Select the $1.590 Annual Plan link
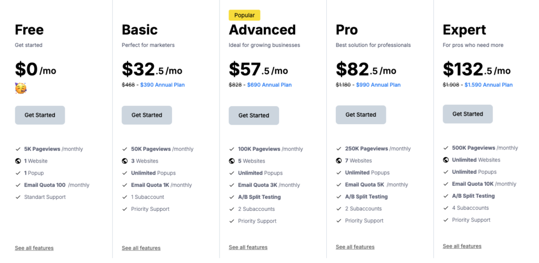 coord(488,85)
